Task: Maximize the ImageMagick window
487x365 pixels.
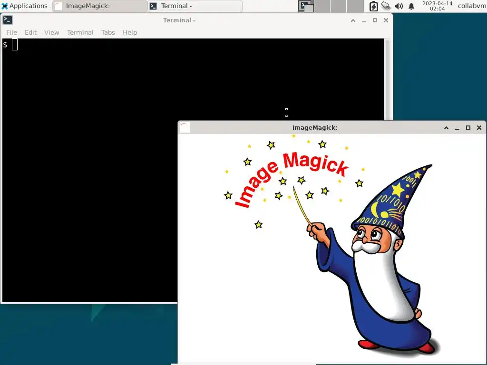Action: coord(468,128)
